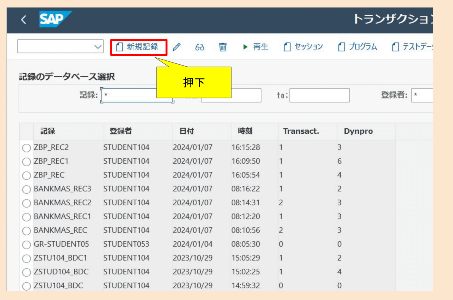This screenshot has height=300, width=453.
Task: Select the pencil edit icon
Action: coord(176,47)
